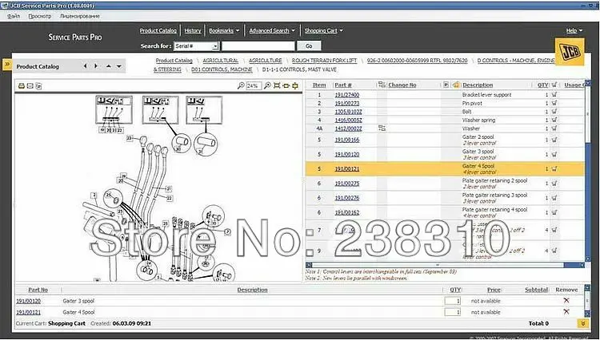The height and width of the screenshot is (340, 600).
Task: Fit diagram to window icon
Action: [x=277, y=85]
